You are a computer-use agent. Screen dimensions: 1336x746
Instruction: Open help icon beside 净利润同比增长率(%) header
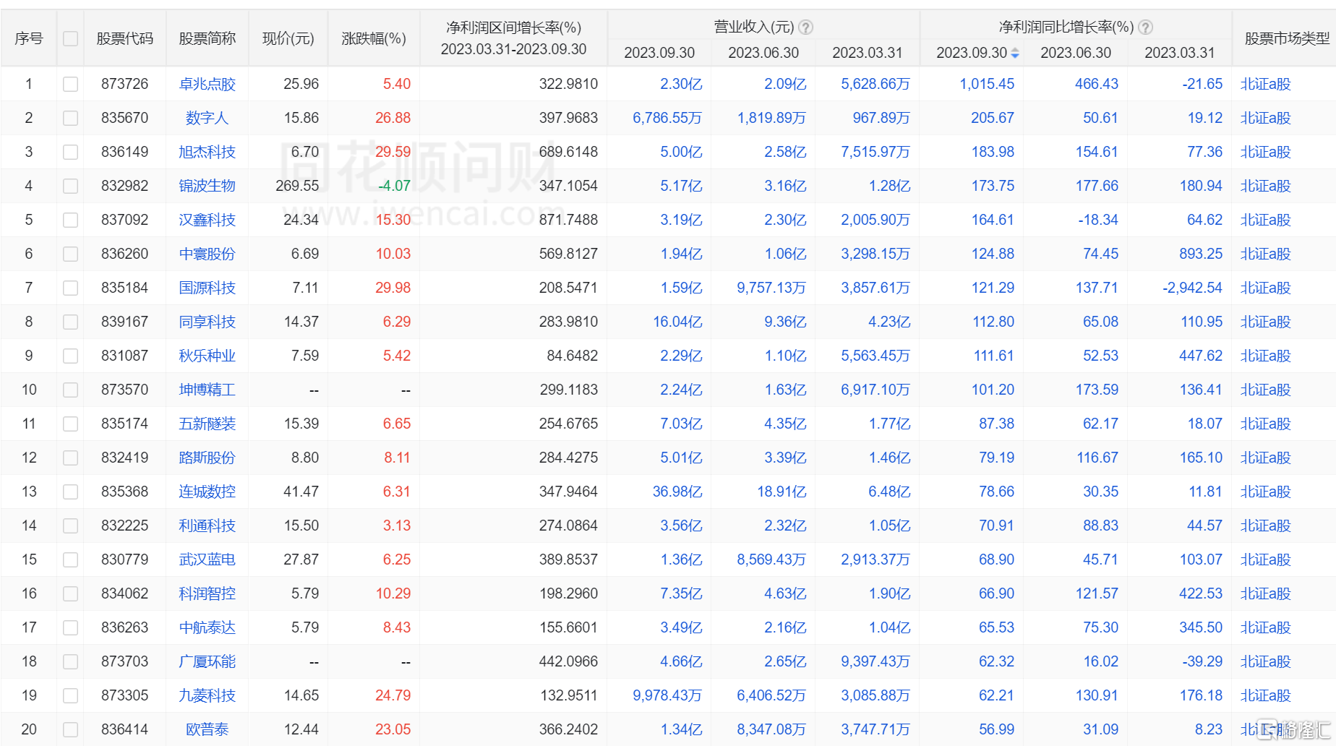(1145, 27)
